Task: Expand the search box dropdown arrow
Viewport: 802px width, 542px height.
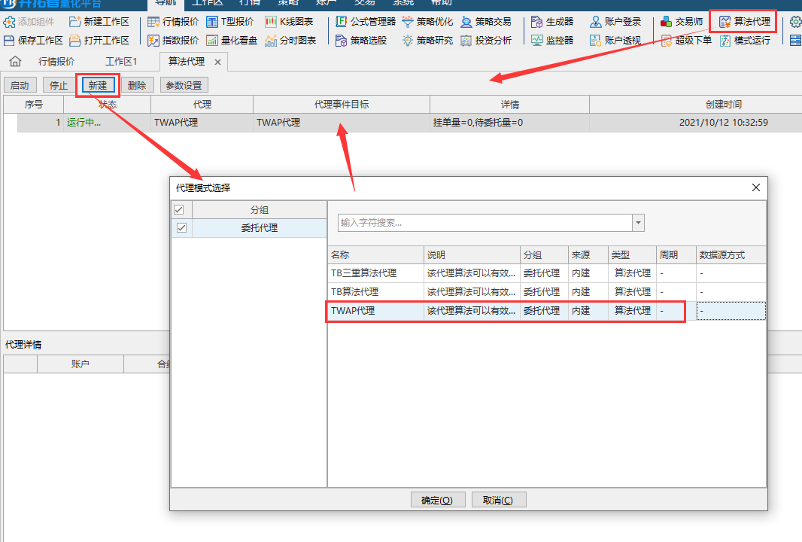Action: pos(638,223)
